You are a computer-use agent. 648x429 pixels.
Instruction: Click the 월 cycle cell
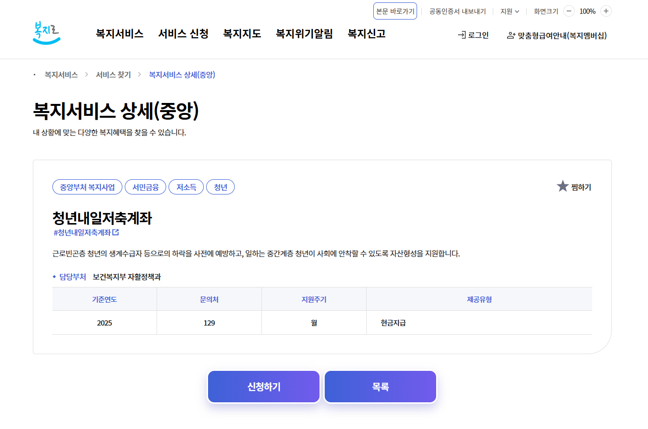pyautogui.click(x=314, y=323)
